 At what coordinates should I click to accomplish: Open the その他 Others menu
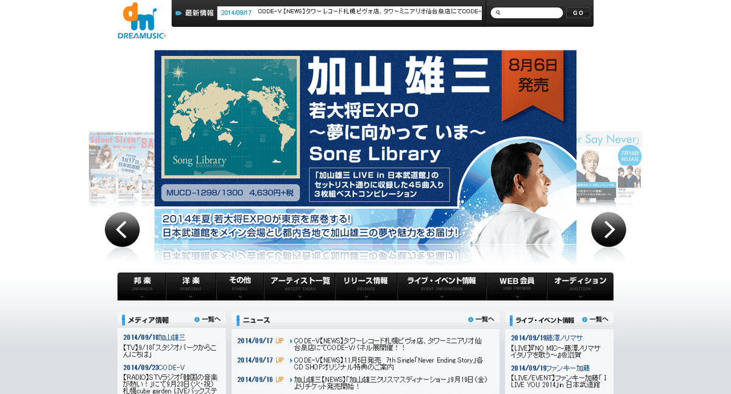(x=240, y=286)
